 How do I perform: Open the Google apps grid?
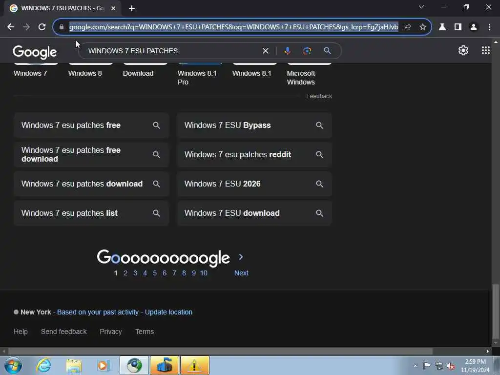[485, 50]
